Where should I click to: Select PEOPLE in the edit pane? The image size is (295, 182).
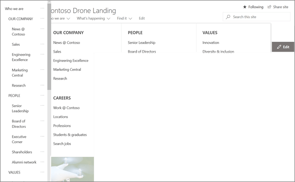coord(14,95)
